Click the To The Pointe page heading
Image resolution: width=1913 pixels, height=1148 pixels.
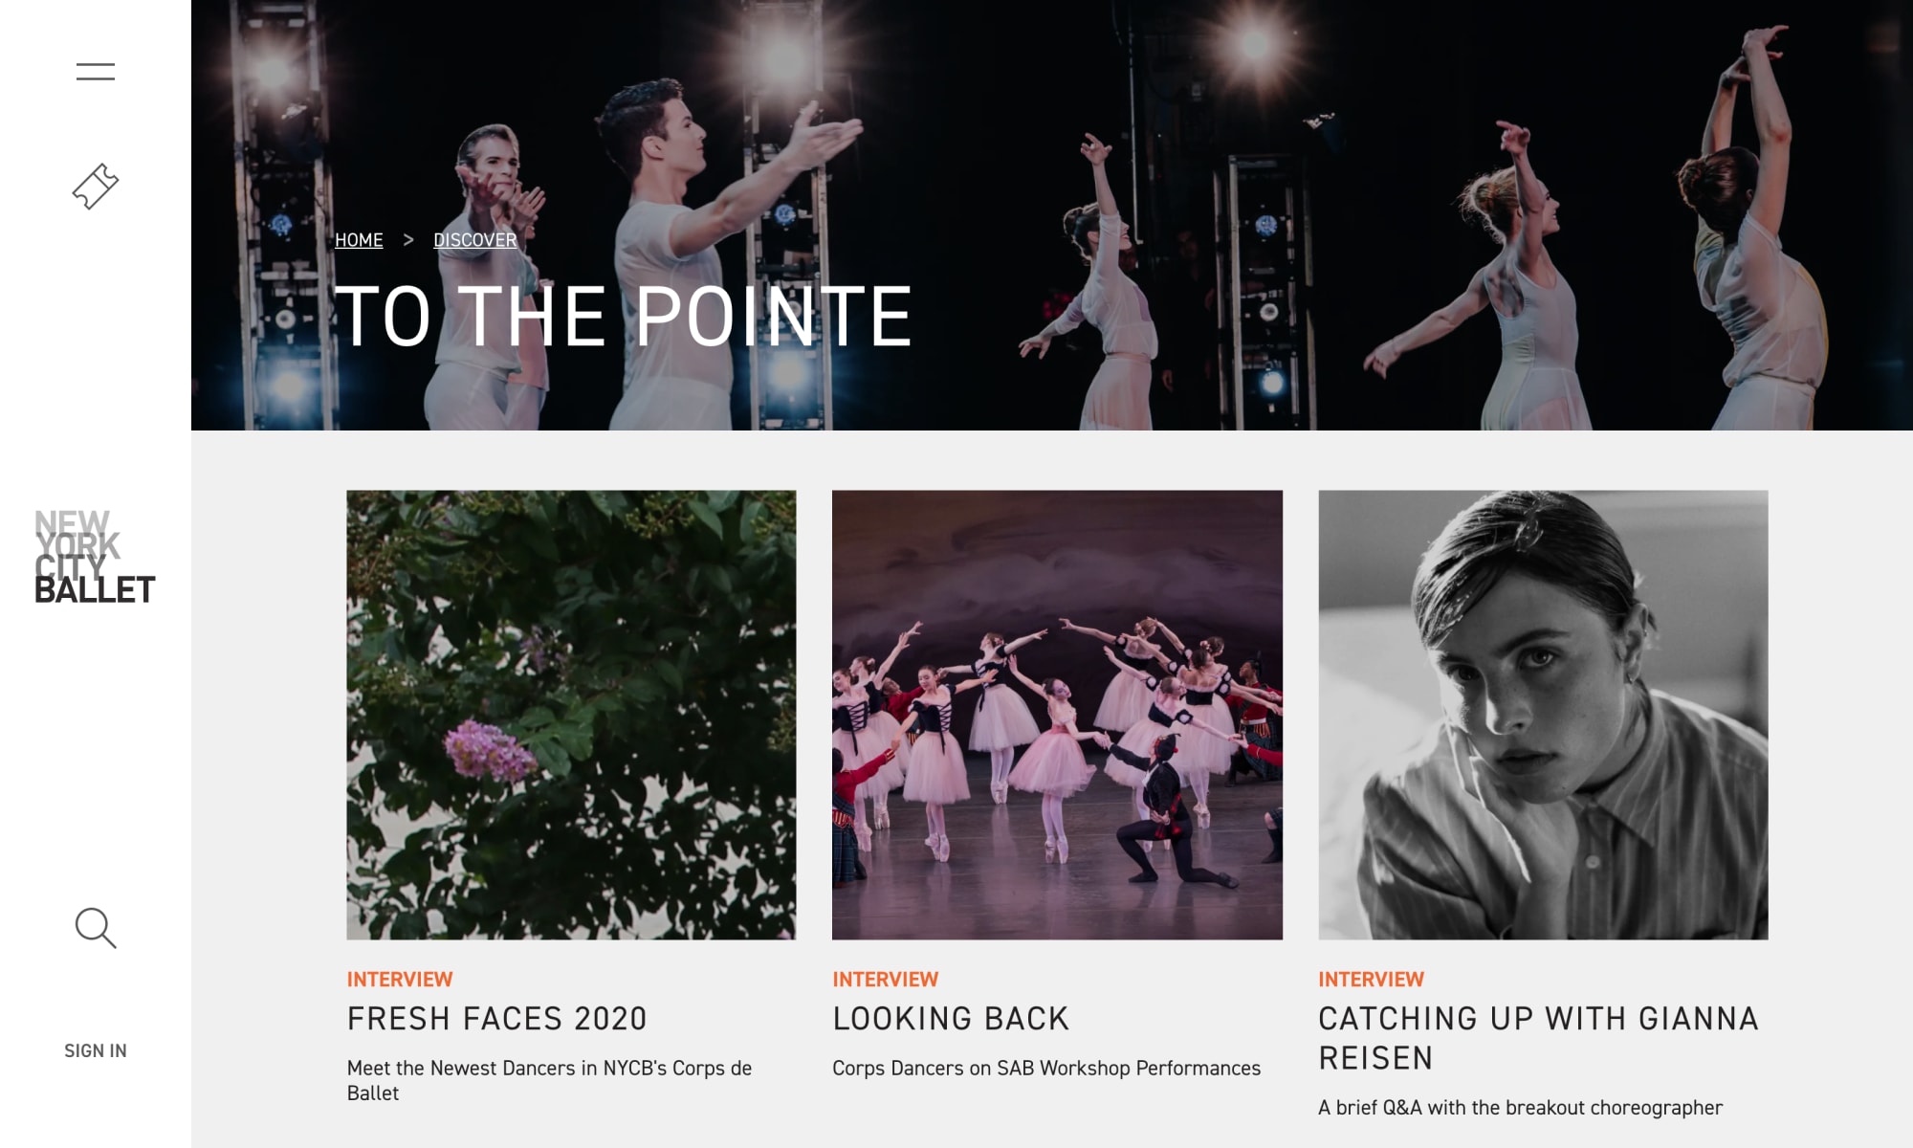(624, 317)
